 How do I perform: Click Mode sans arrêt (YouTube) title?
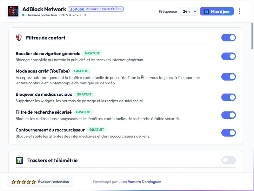coord(43,71)
